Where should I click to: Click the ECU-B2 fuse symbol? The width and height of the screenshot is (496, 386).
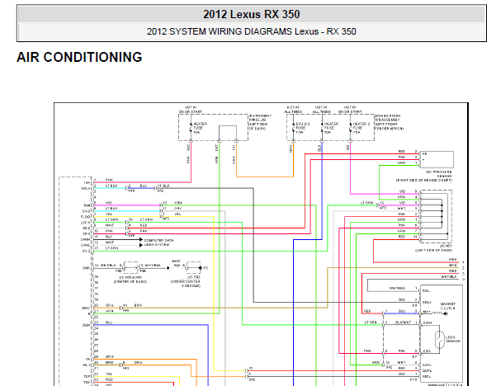(x=293, y=128)
